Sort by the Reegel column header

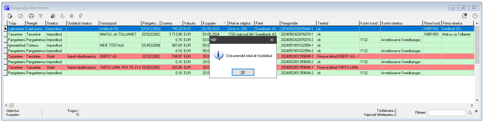(x=36, y=23)
